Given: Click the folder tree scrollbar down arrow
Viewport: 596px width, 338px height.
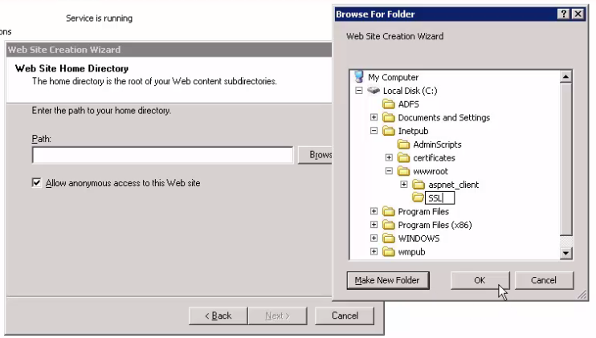Looking at the screenshot, I should point(565,253).
